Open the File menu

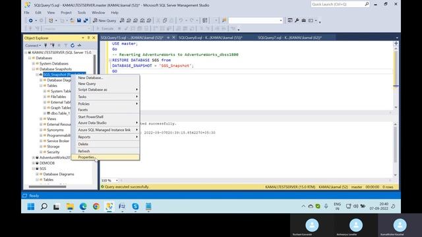(26, 13)
